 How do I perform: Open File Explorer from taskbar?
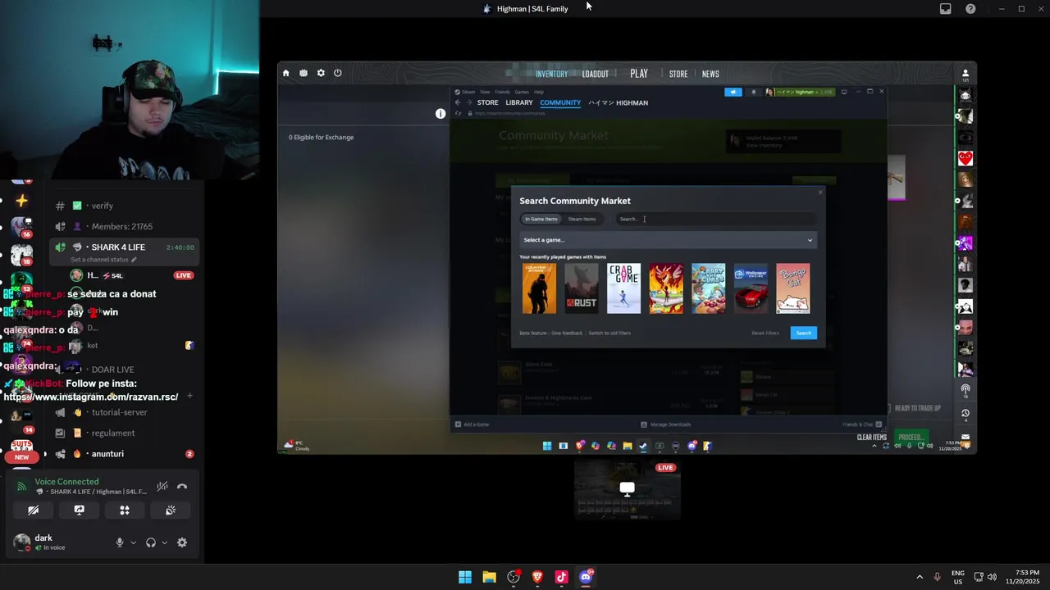[x=489, y=577]
